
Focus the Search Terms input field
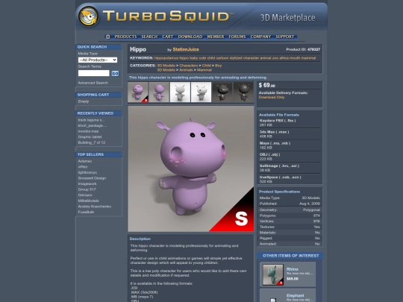pyautogui.click(x=94, y=73)
